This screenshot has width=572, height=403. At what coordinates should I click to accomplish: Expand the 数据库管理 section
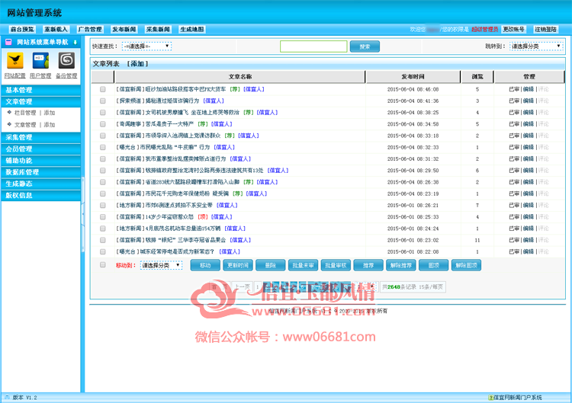(40, 172)
